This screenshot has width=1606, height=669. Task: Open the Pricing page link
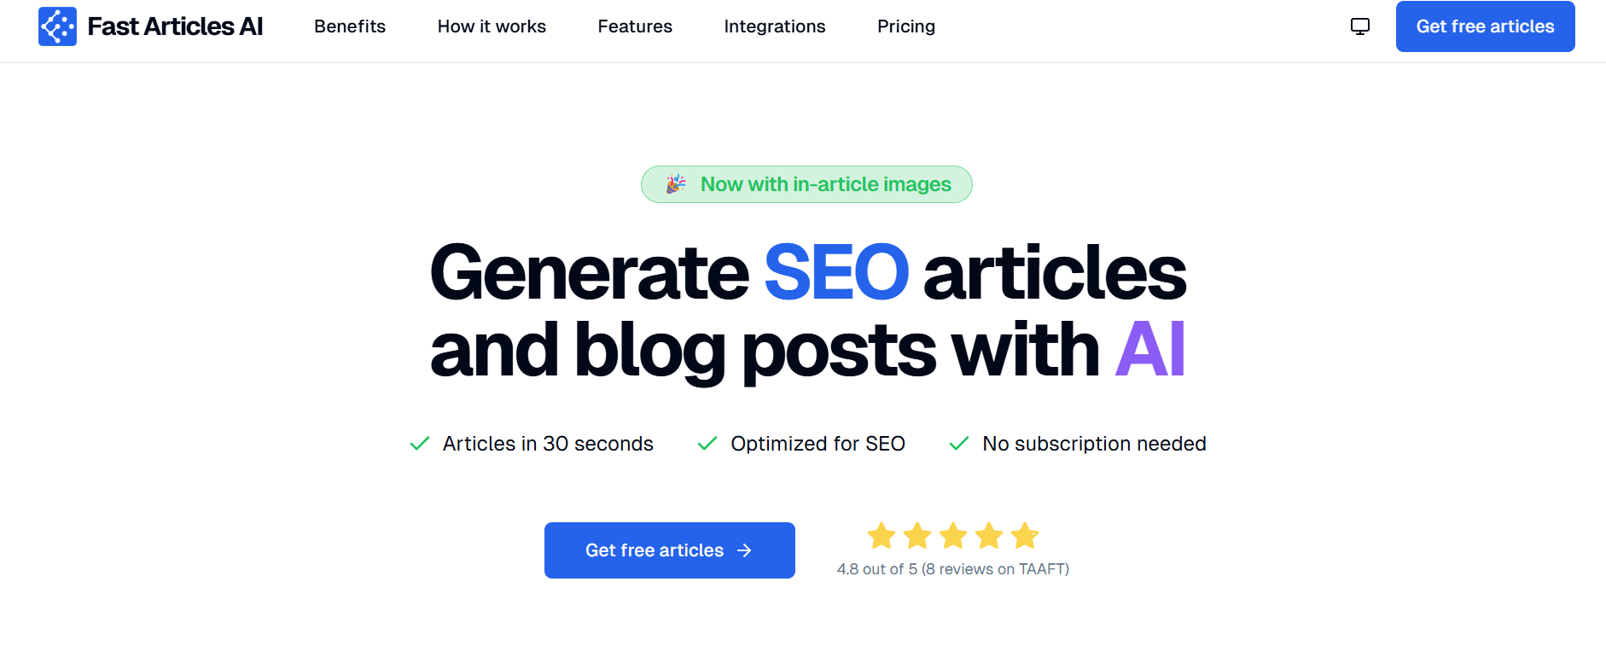906,26
